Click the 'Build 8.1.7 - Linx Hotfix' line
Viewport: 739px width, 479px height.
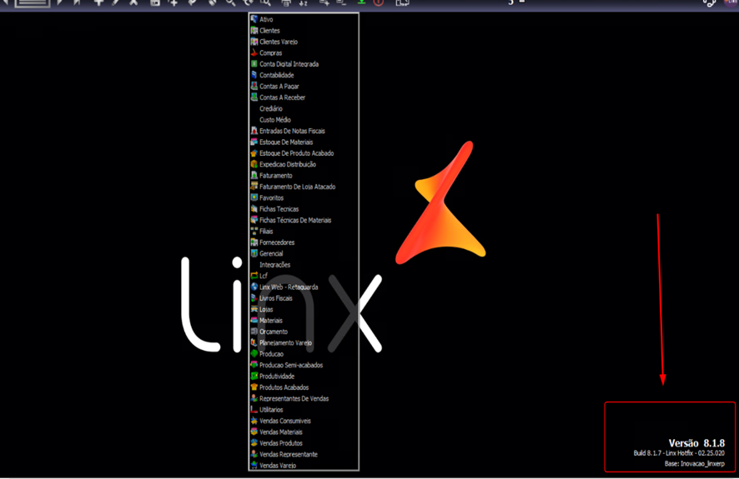[x=679, y=453]
